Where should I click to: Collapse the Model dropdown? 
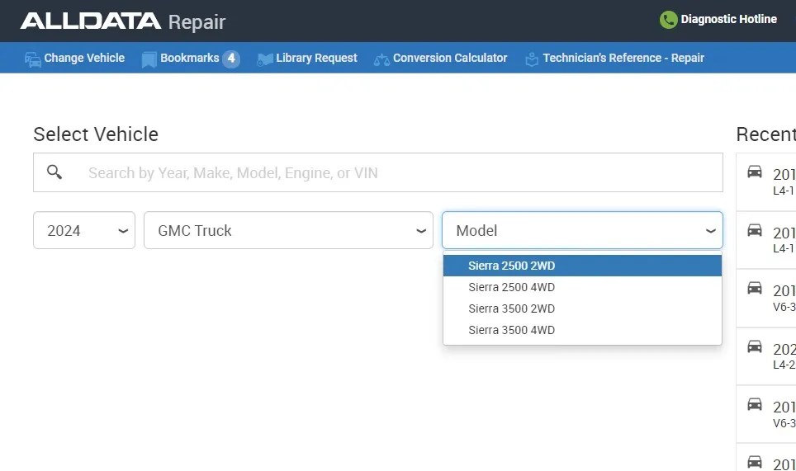click(x=582, y=230)
